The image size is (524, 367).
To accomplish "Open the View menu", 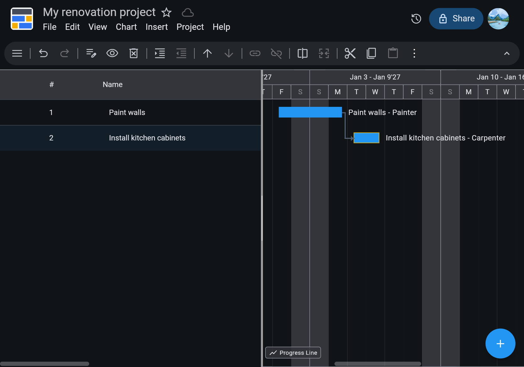I will coord(98,27).
